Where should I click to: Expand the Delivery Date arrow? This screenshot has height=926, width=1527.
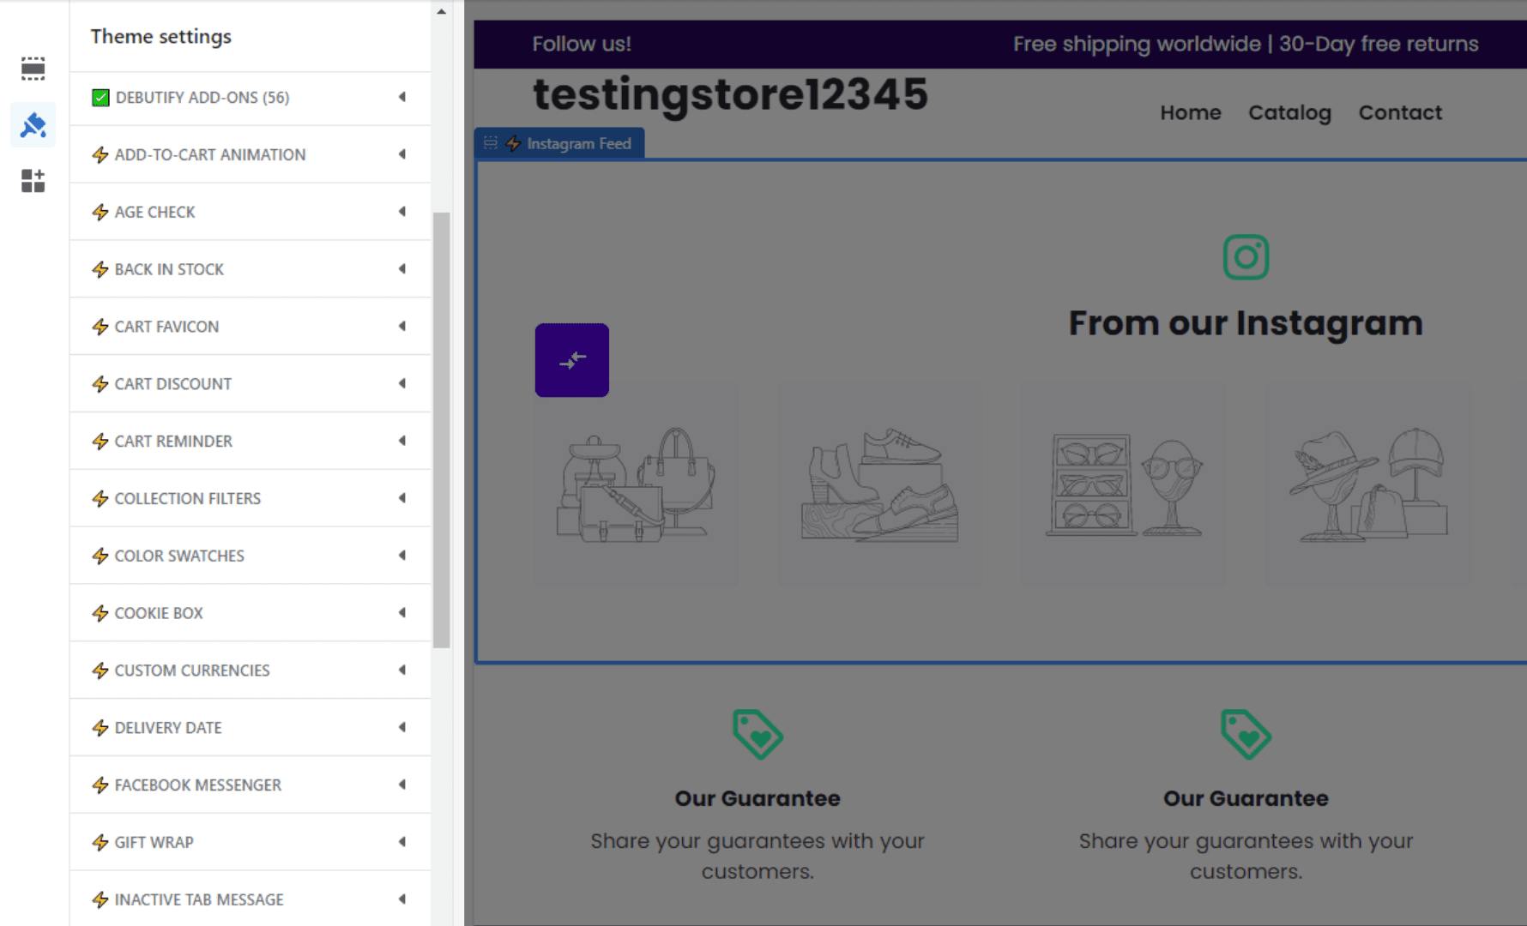[x=401, y=727]
